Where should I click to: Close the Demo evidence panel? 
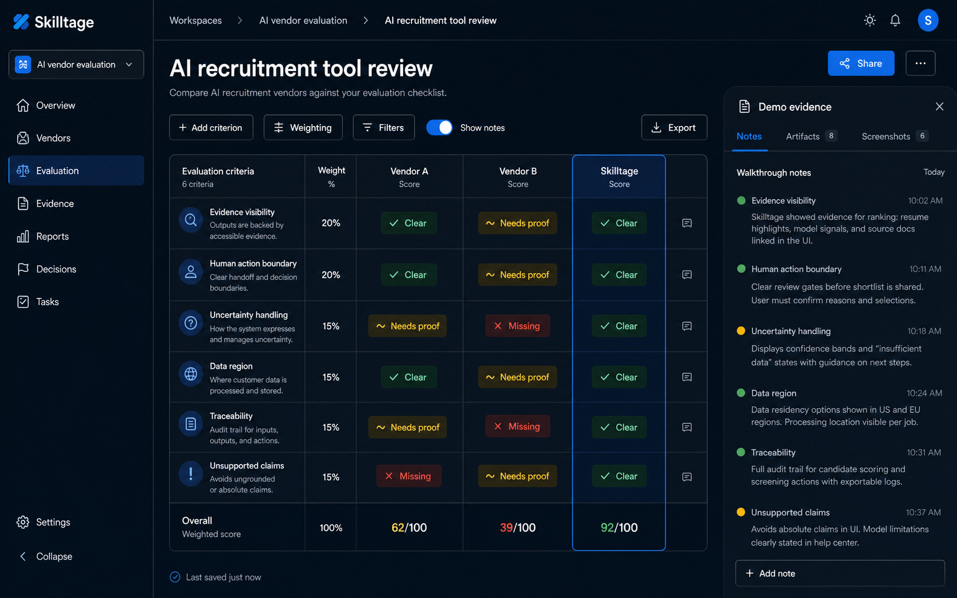click(x=940, y=107)
